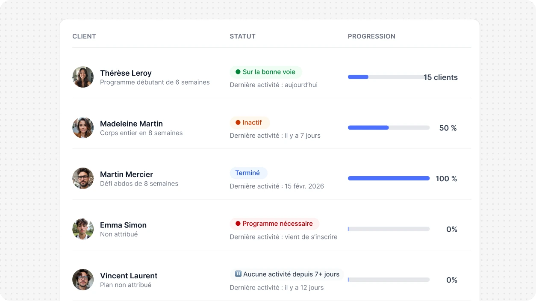Sort by the CLIENT column header
This screenshot has width=536, height=301.
click(x=84, y=36)
